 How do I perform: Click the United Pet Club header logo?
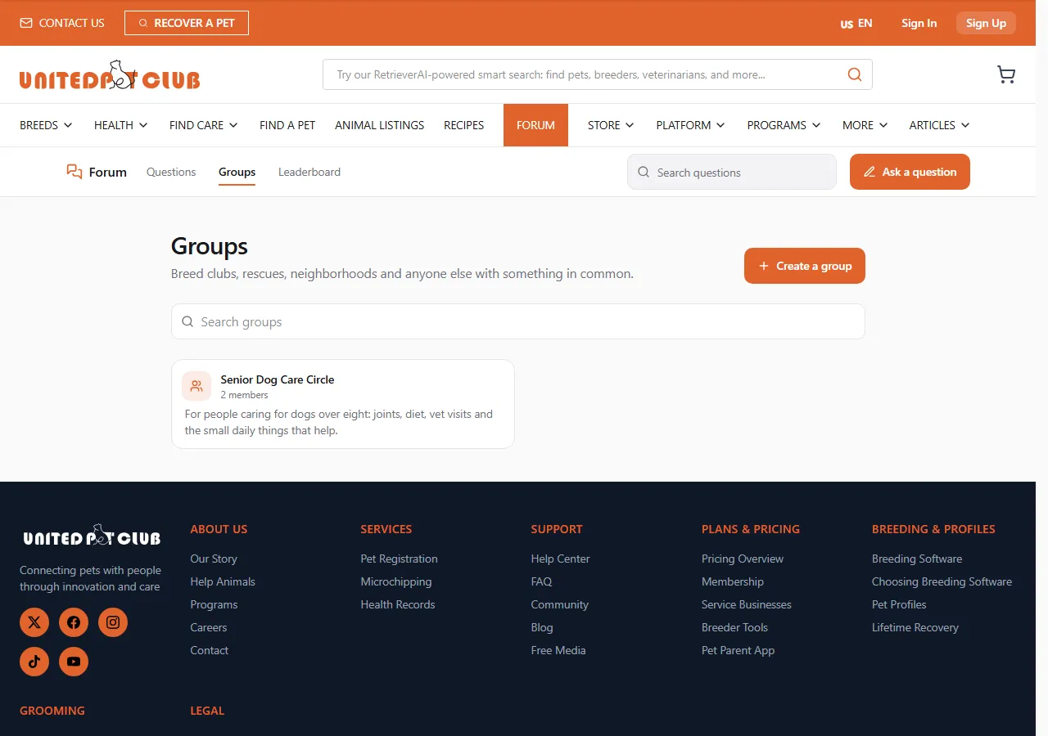pyautogui.click(x=110, y=74)
